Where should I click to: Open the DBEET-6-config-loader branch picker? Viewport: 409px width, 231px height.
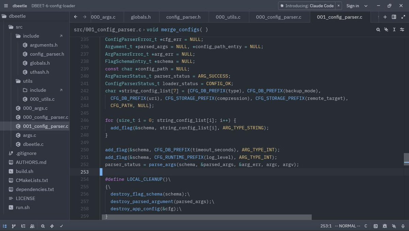(53, 6)
